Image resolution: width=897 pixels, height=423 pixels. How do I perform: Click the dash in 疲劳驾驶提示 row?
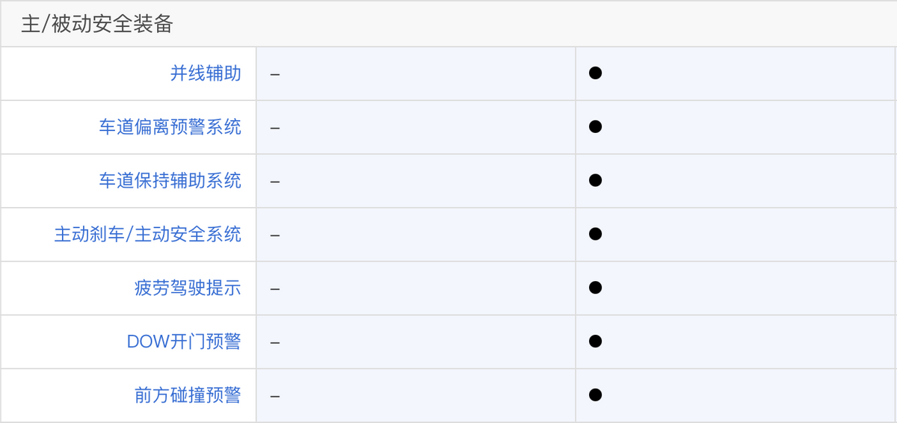[275, 289]
